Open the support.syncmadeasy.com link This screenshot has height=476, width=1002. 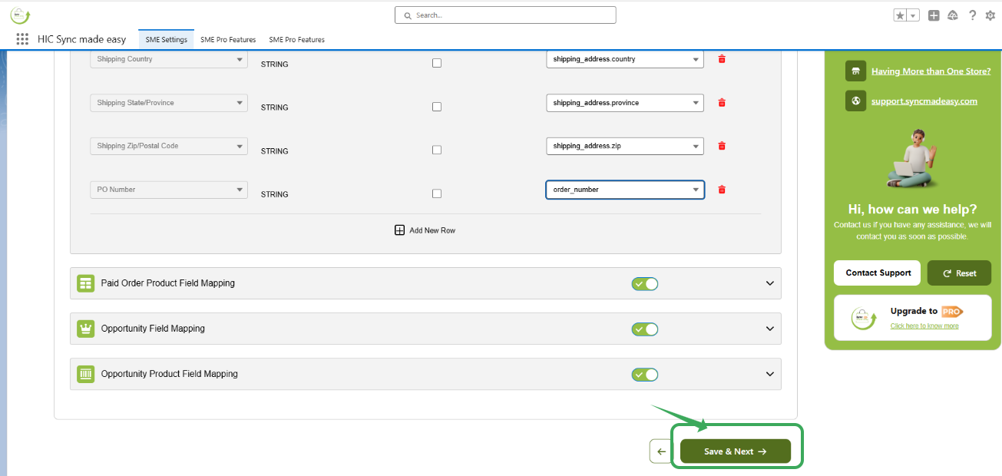point(924,101)
